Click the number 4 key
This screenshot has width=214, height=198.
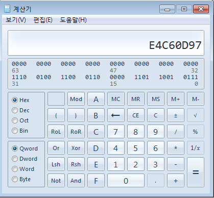click(x=116, y=148)
